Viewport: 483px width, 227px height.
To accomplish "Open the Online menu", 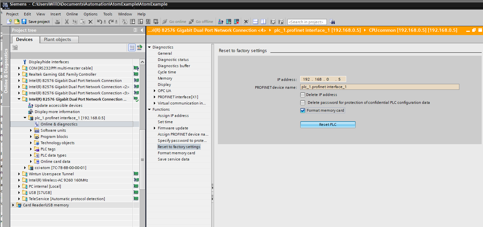I will (x=72, y=14).
